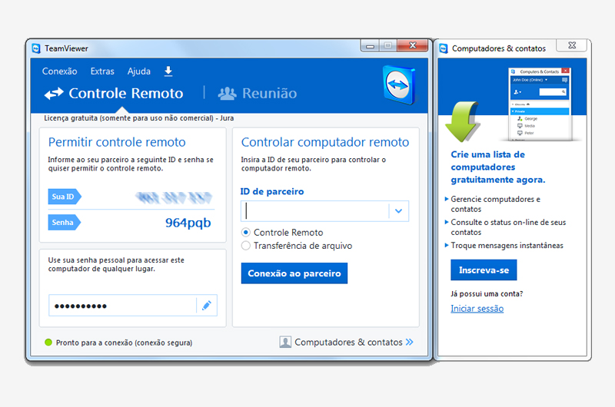615x407 pixels.
Task: Click the Sua ID label tag
Action: [x=65, y=197]
